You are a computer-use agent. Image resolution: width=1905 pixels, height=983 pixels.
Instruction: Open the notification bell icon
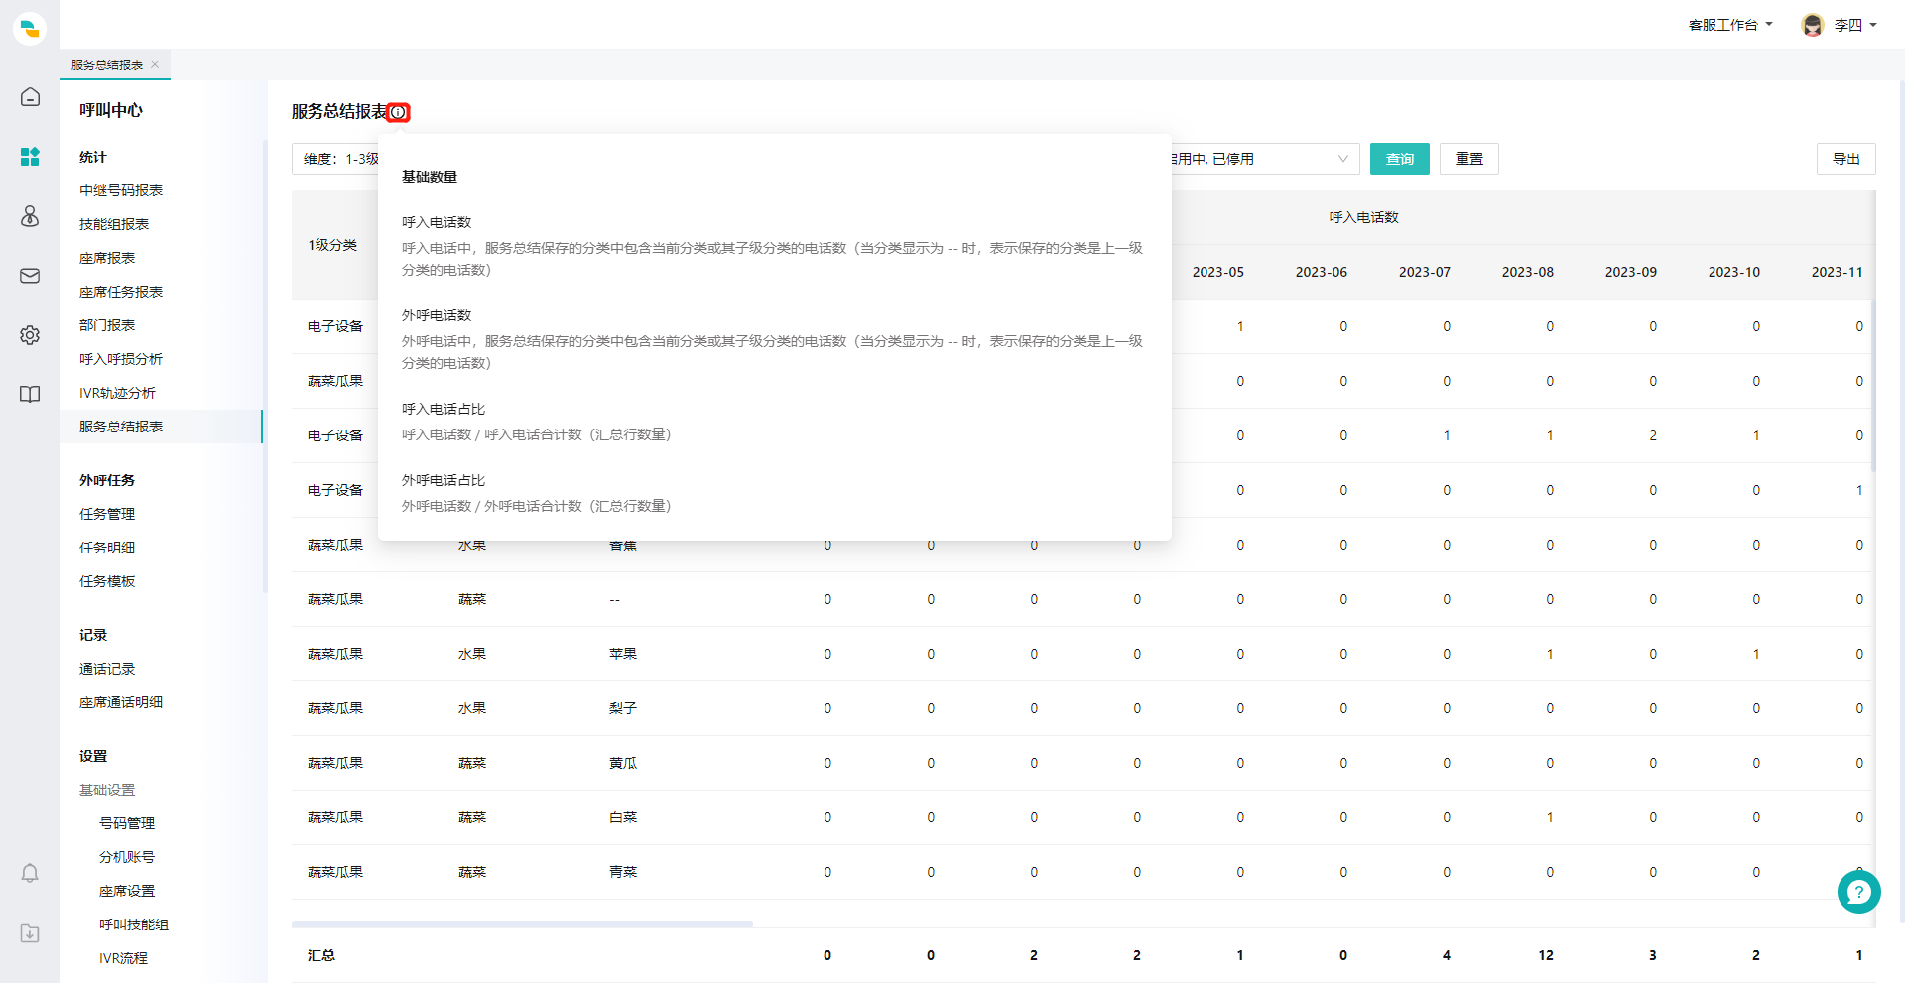coord(30,873)
